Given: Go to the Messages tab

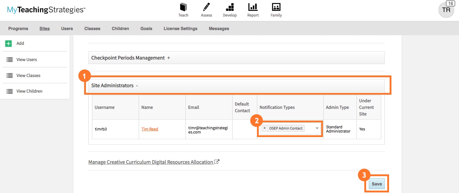Looking at the screenshot, I should tap(219, 28).
